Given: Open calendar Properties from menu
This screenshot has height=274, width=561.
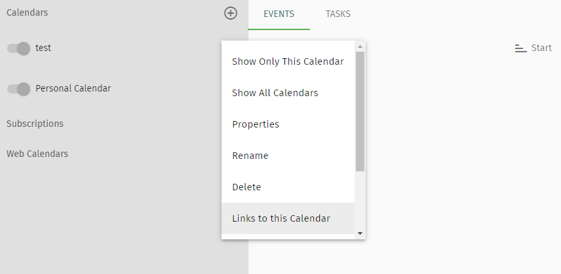Looking at the screenshot, I should pyautogui.click(x=288, y=124).
